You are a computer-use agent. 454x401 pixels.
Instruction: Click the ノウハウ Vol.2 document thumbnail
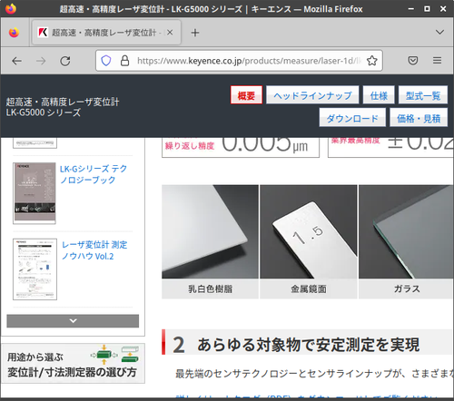coord(35,269)
